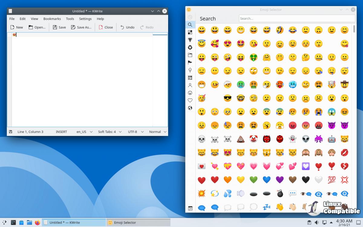This screenshot has height=227, width=363.
Task: Open the Bookmarks menu
Action: coord(52,19)
